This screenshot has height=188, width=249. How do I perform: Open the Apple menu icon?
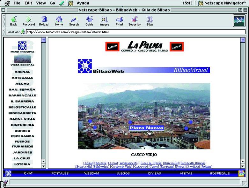(x=7, y=3)
